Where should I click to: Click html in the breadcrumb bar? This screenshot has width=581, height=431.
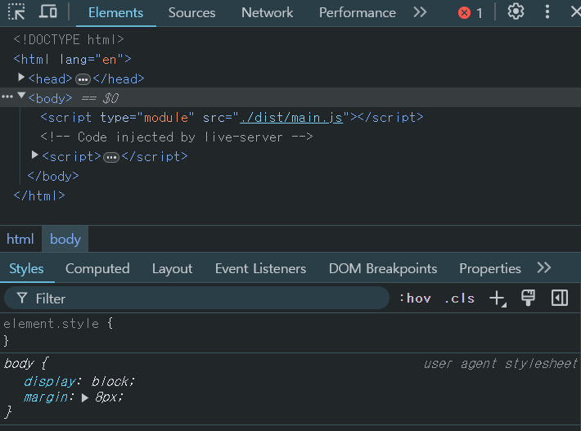point(20,239)
